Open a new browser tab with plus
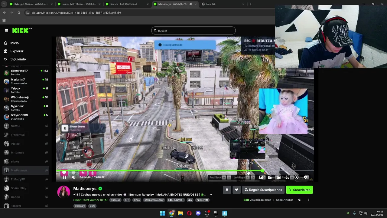Viewport: 387px width, 218px height. point(251,4)
